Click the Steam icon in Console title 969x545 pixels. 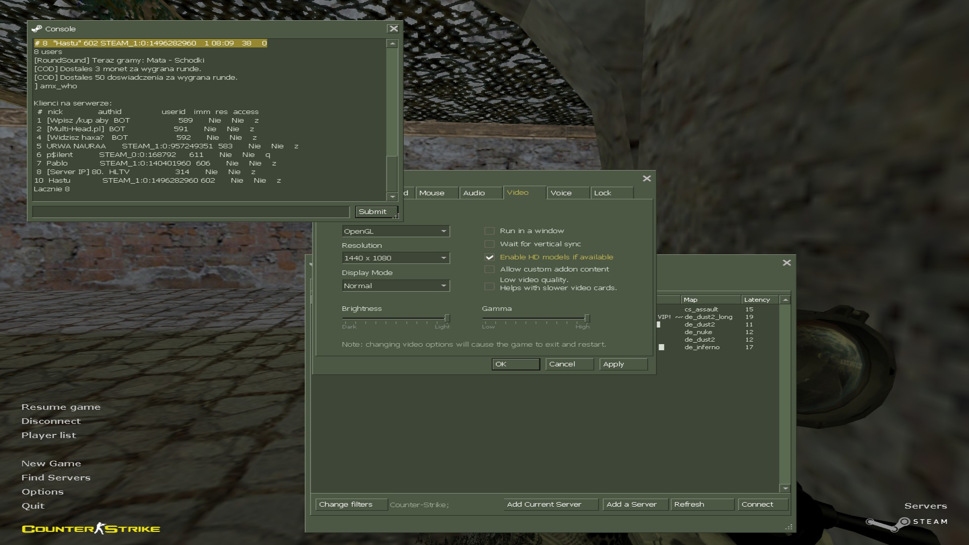[36, 29]
